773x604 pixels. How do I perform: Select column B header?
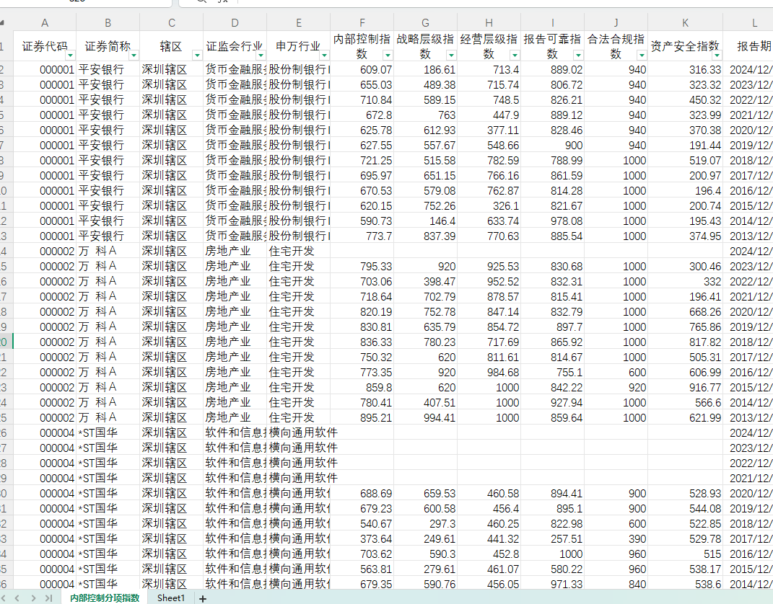108,22
